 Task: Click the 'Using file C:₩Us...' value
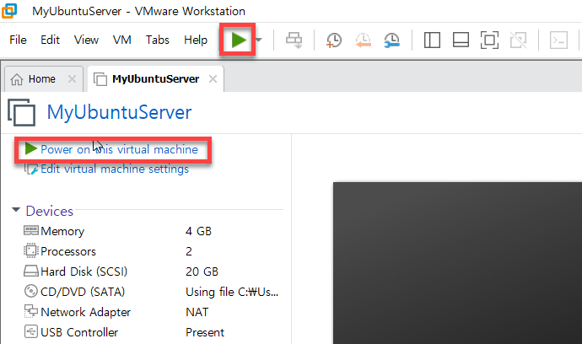click(232, 292)
